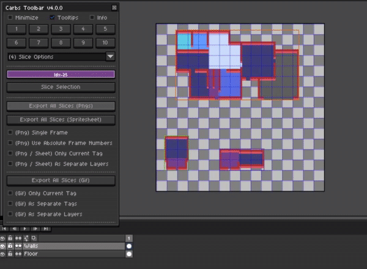Toggle continuous cels on Floor layer
Screen dimensions: 367x269
click(18, 254)
